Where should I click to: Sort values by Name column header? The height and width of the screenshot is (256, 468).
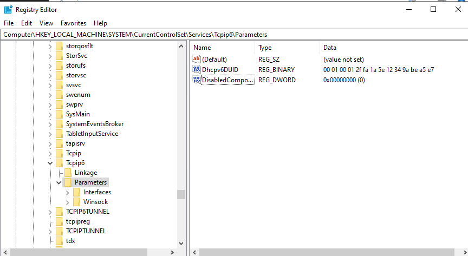[221, 48]
